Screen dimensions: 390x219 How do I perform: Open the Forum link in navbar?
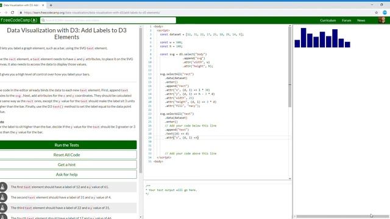pos(346,20)
